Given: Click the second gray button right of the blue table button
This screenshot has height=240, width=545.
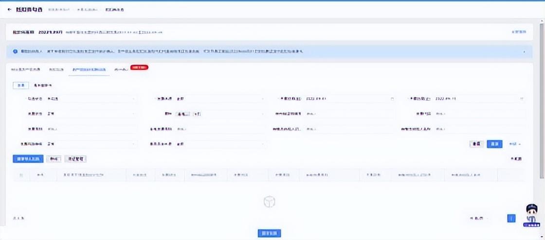Looking at the screenshot, I should pos(75,159).
